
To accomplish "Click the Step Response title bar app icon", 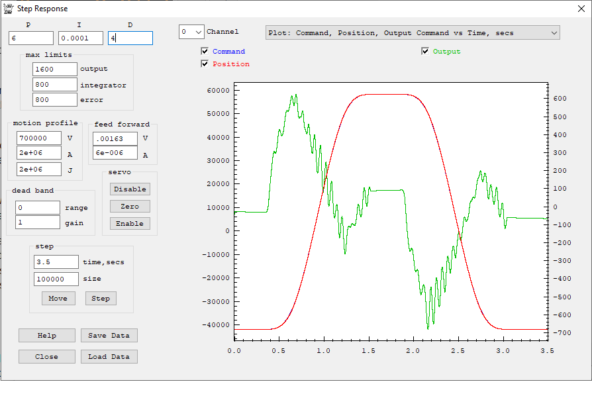I will coord(9,9).
